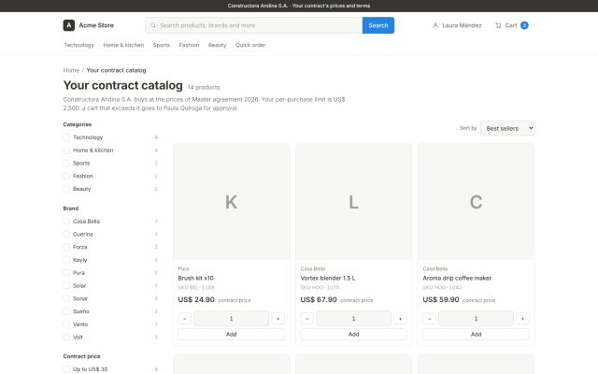Go to the Fashion nav item
The width and height of the screenshot is (598, 374).
[x=189, y=45]
